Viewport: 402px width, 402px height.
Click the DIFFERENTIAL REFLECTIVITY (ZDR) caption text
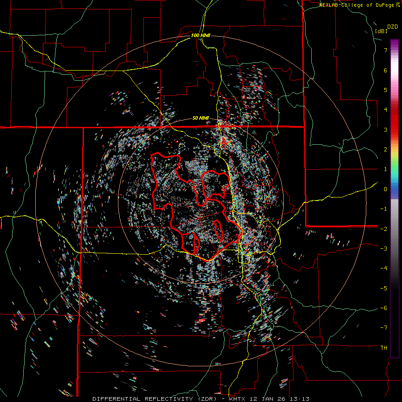(155, 399)
